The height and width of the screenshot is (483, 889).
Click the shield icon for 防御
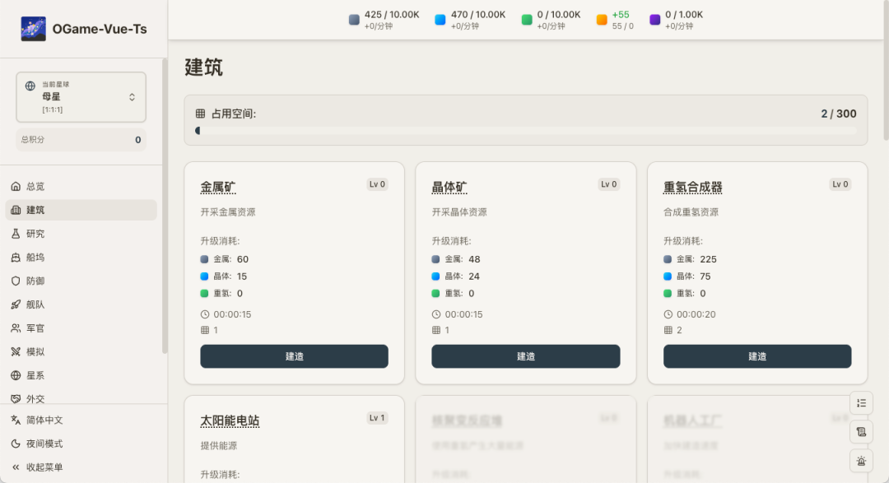click(16, 281)
